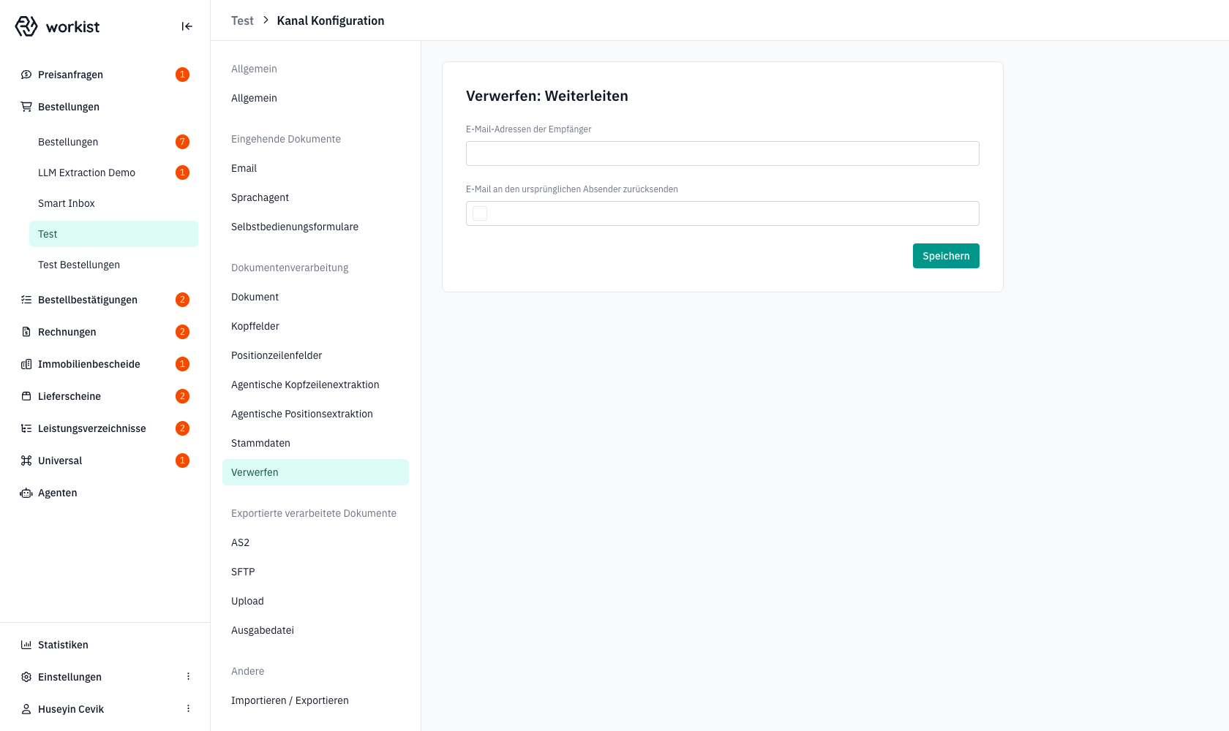Open the three-dot menu next to Einstellungen

click(x=188, y=677)
